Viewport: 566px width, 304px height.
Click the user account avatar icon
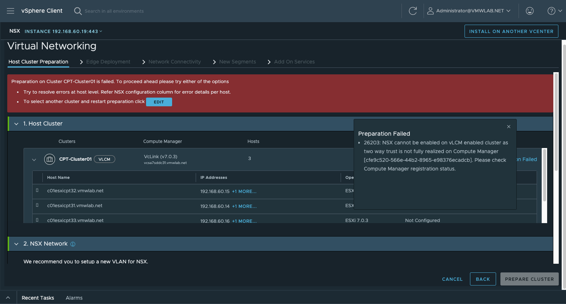point(430,11)
